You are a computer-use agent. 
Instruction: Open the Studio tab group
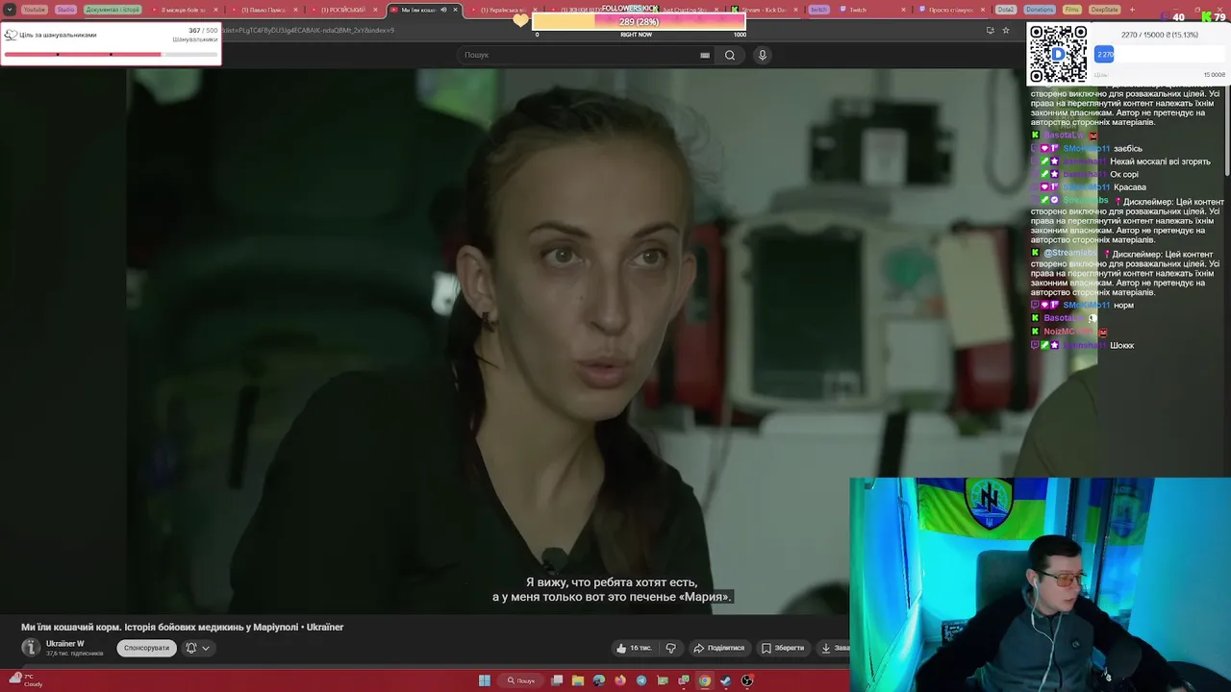65,10
